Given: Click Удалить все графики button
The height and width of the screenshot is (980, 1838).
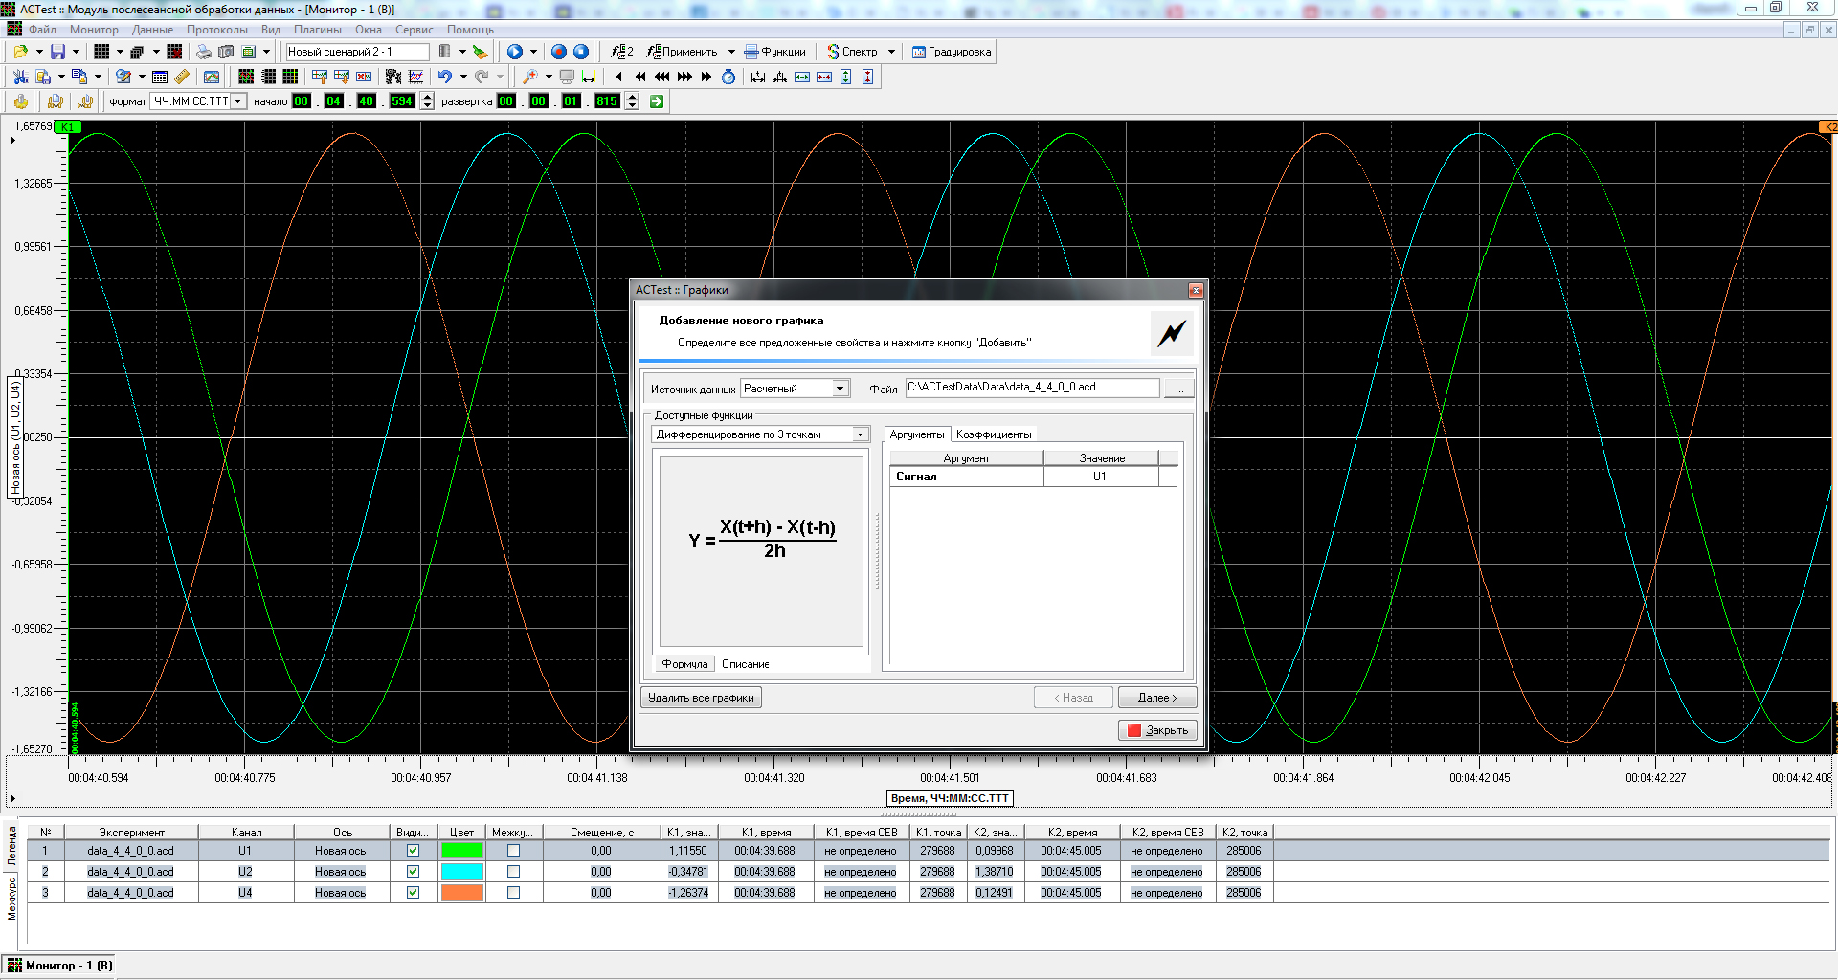Looking at the screenshot, I should [x=701, y=698].
